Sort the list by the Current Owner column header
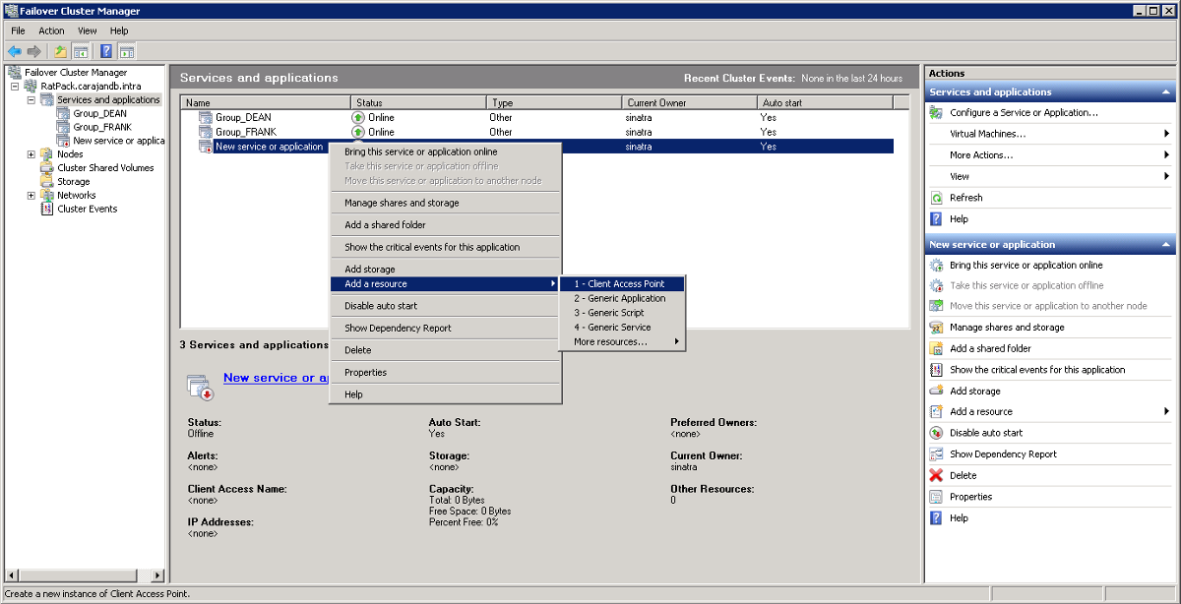The width and height of the screenshot is (1181, 604). click(691, 102)
